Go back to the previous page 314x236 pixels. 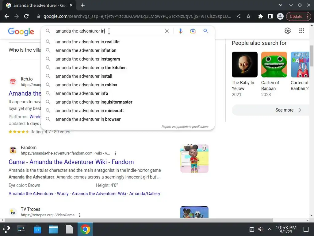pyautogui.click(x=7, y=17)
